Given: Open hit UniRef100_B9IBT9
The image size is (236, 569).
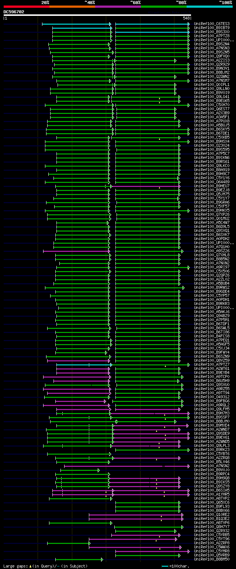Looking at the screenshot, I should 212,28.
